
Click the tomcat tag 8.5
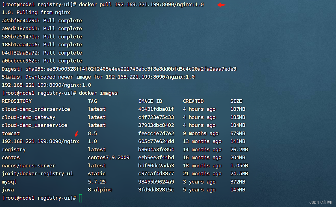[92, 133]
